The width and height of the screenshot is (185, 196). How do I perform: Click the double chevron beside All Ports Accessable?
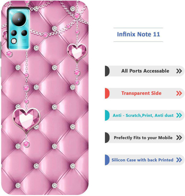pyautogui.click(x=179, y=71)
